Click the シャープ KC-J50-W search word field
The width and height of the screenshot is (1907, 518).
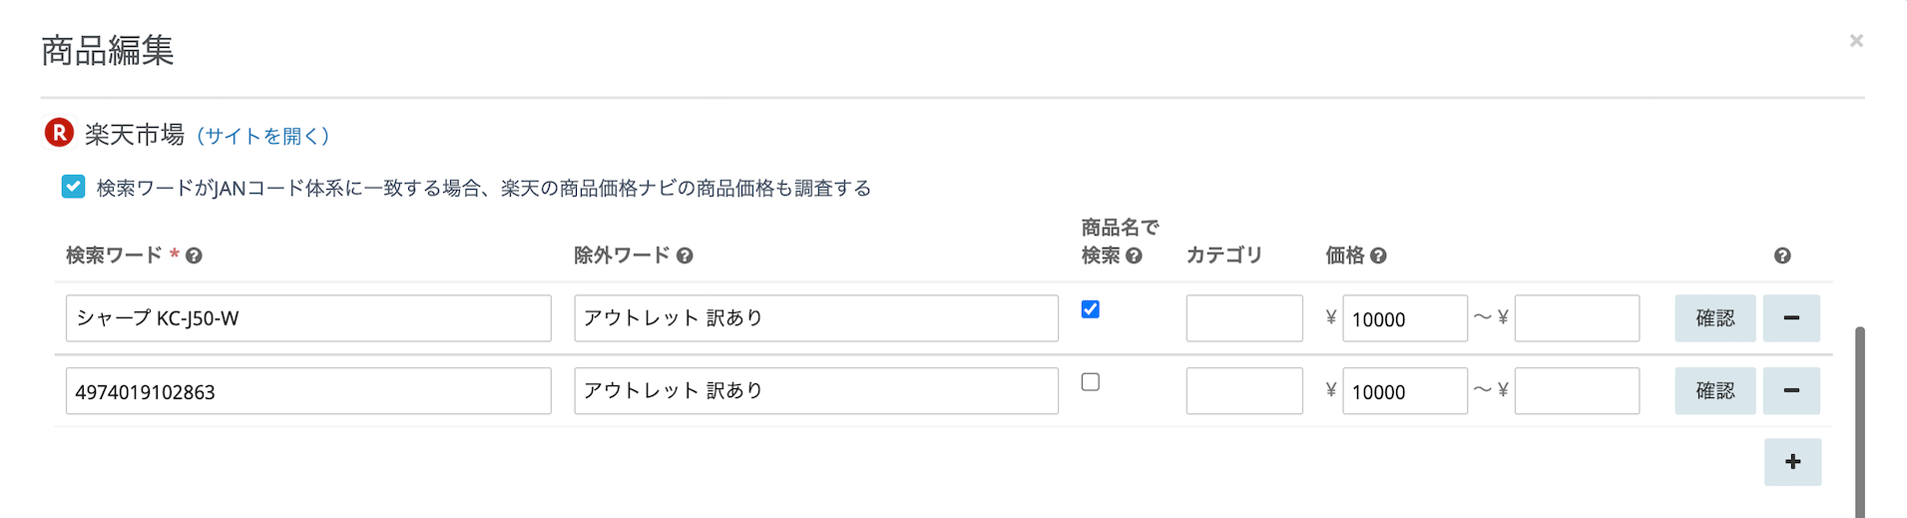tap(308, 318)
